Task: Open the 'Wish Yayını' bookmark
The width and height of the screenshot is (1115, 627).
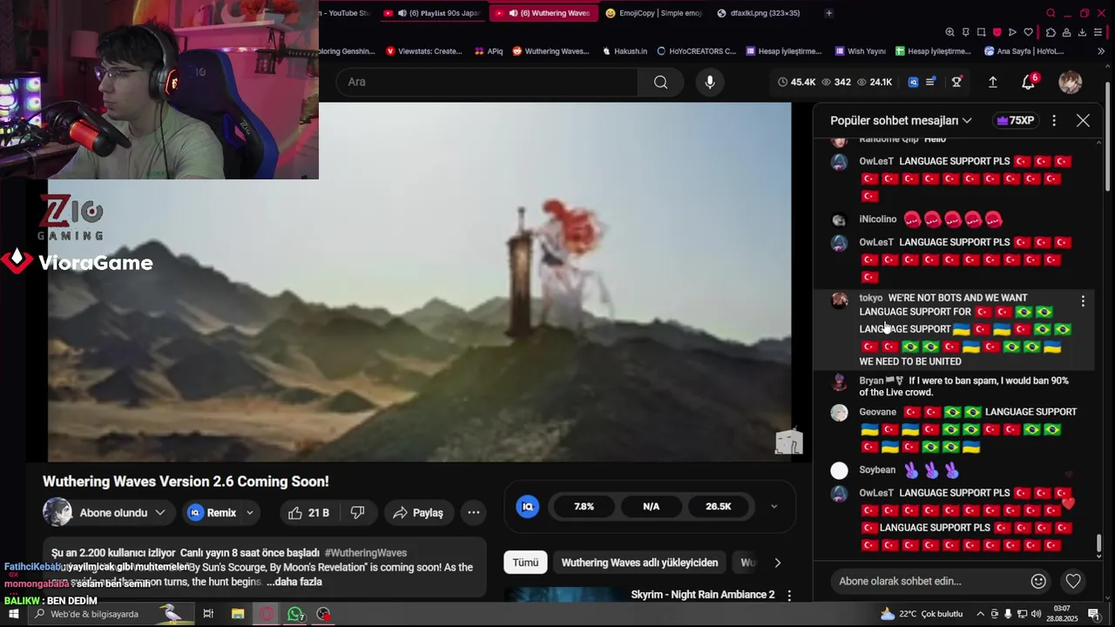Action: 860,51
